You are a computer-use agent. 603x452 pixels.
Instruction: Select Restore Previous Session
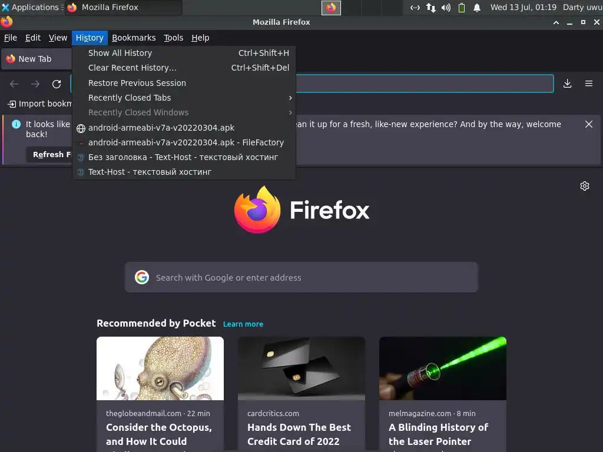184,83
